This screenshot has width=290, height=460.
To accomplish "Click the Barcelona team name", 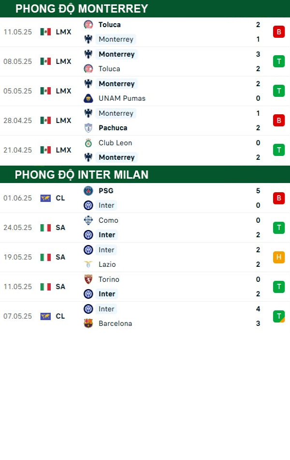I will point(115,323).
